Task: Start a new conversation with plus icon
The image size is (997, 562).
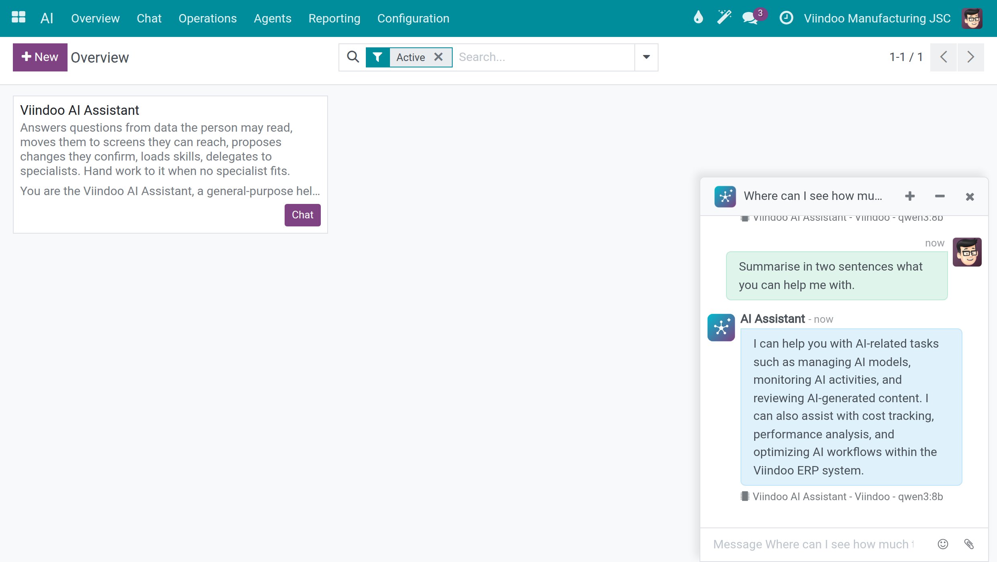Action: click(x=910, y=196)
